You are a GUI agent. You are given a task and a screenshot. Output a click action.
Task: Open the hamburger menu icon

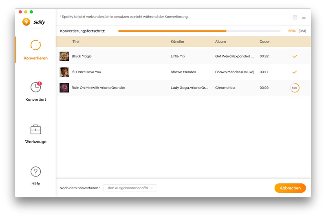[x=304, y=17]
